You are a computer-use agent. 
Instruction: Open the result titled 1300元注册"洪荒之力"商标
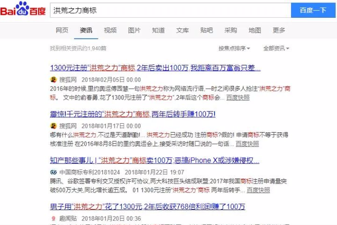coord(155,68)
